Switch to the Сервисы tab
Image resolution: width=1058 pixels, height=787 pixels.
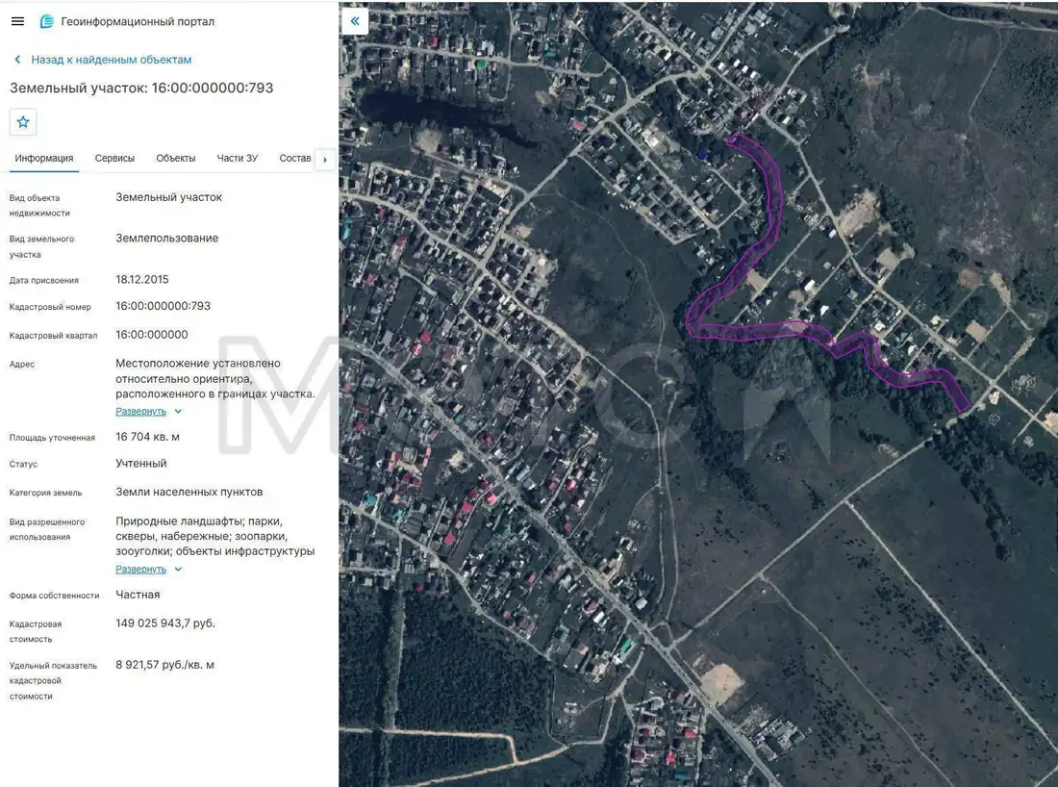click(x=114, y=158)
